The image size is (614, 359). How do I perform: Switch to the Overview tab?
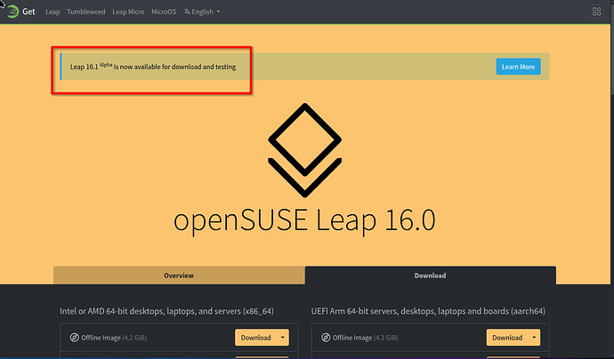179,275
